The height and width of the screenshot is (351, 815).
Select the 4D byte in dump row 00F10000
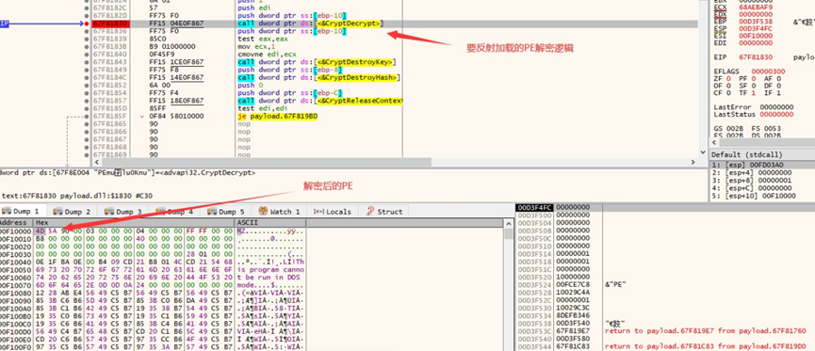40,231
